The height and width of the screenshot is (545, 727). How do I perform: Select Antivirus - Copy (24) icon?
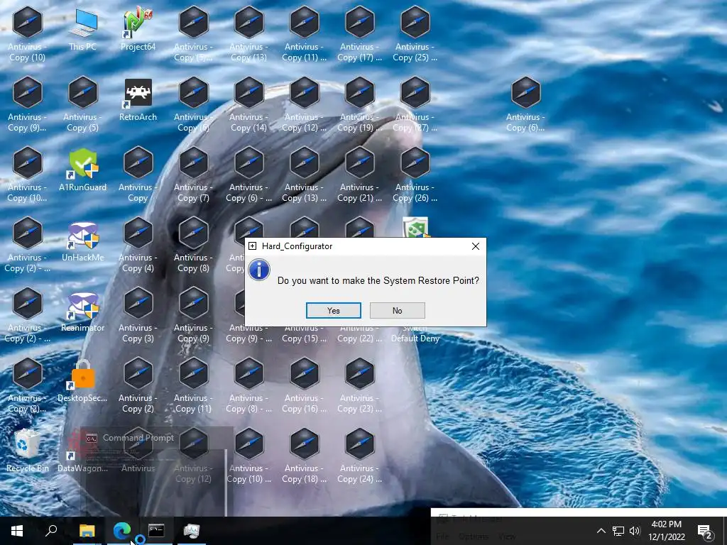click(x=359, y=456)
